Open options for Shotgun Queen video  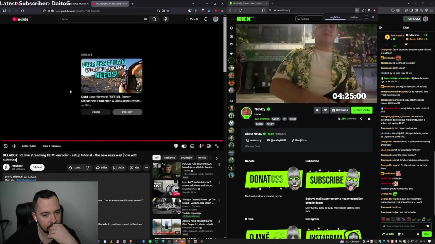pos(219,201)
